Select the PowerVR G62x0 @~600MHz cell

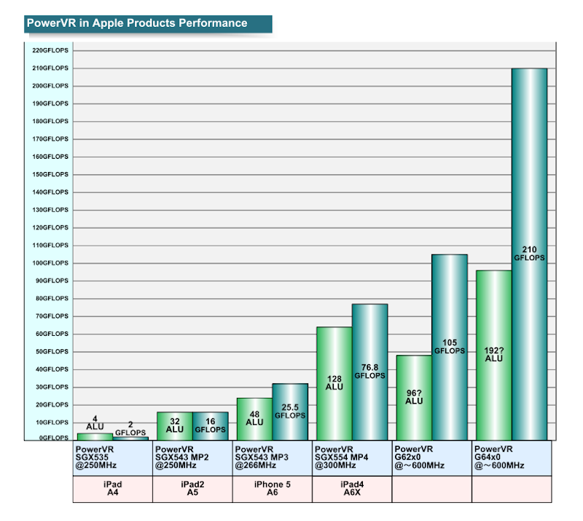coord(431,458)
